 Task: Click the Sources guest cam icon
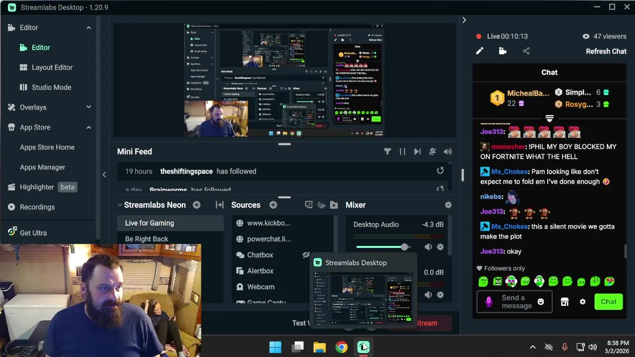point(321,205)
